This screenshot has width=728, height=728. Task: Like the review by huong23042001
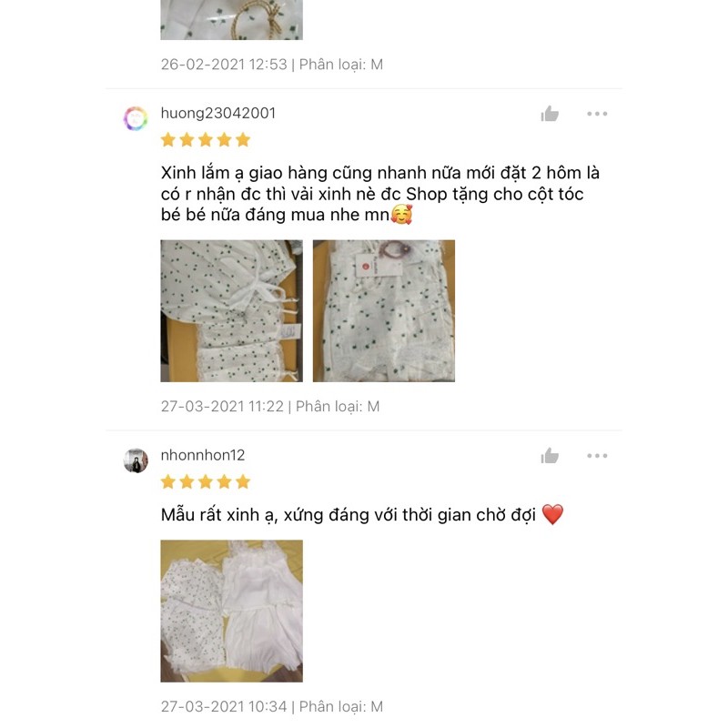coord(550,114)
